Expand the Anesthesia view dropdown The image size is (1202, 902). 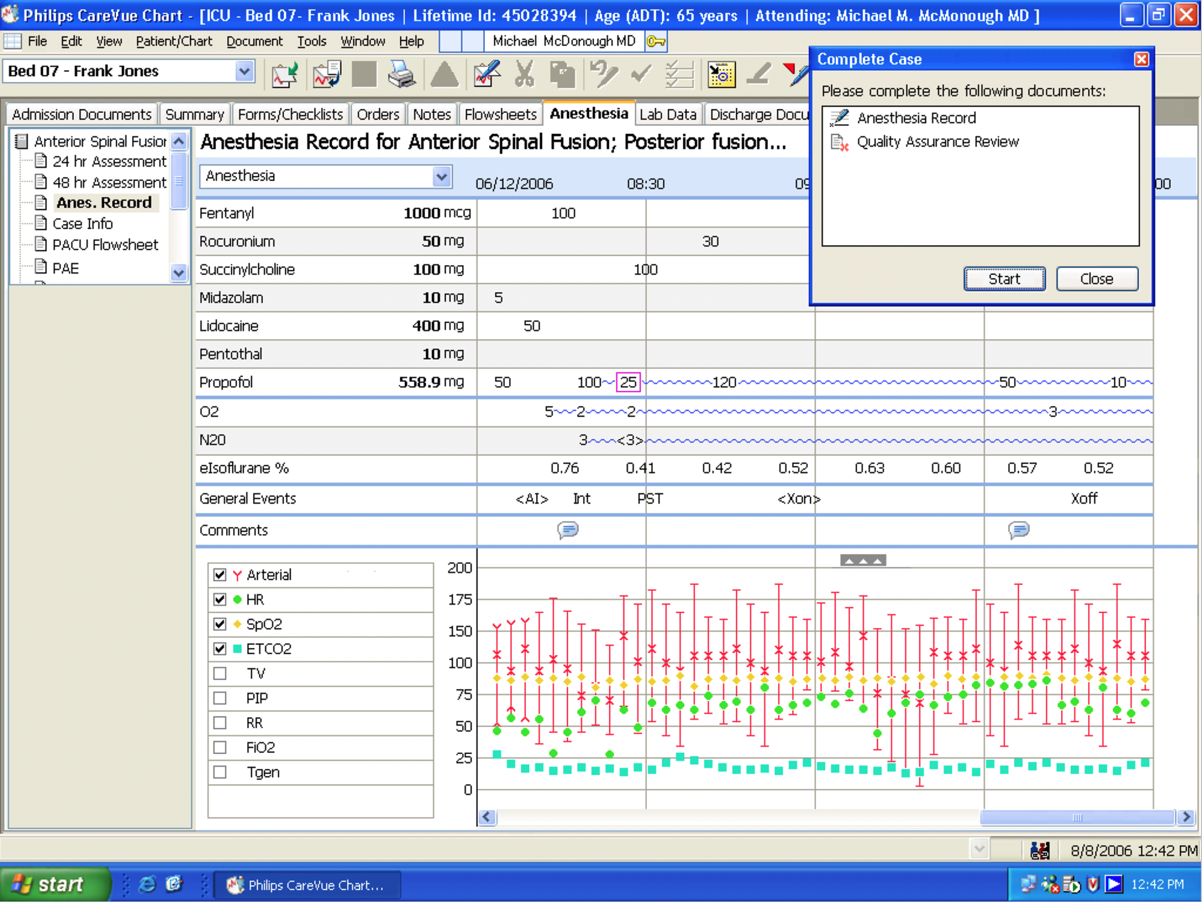[442, 176]
